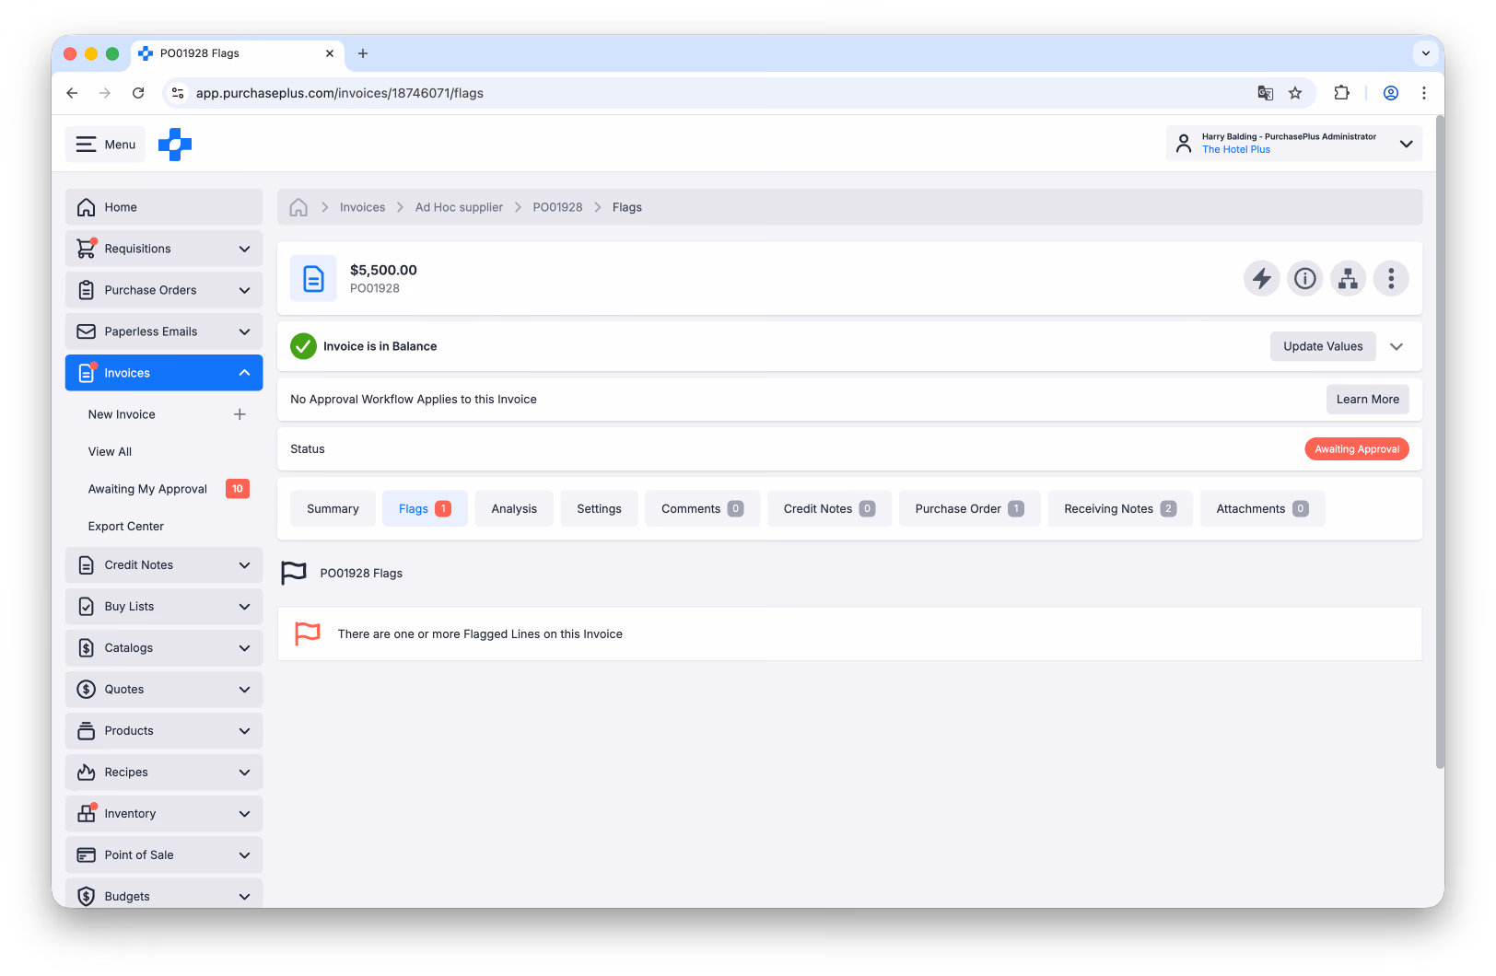Expand the Catalogs sidebar section
This screenshot has width=1496, height=976.
tap(244, 648)
